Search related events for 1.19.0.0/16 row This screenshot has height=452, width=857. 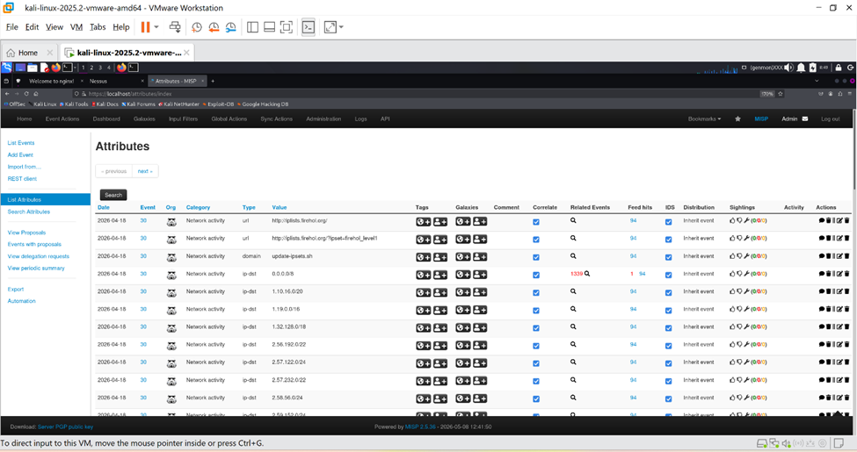pos(573,309)
